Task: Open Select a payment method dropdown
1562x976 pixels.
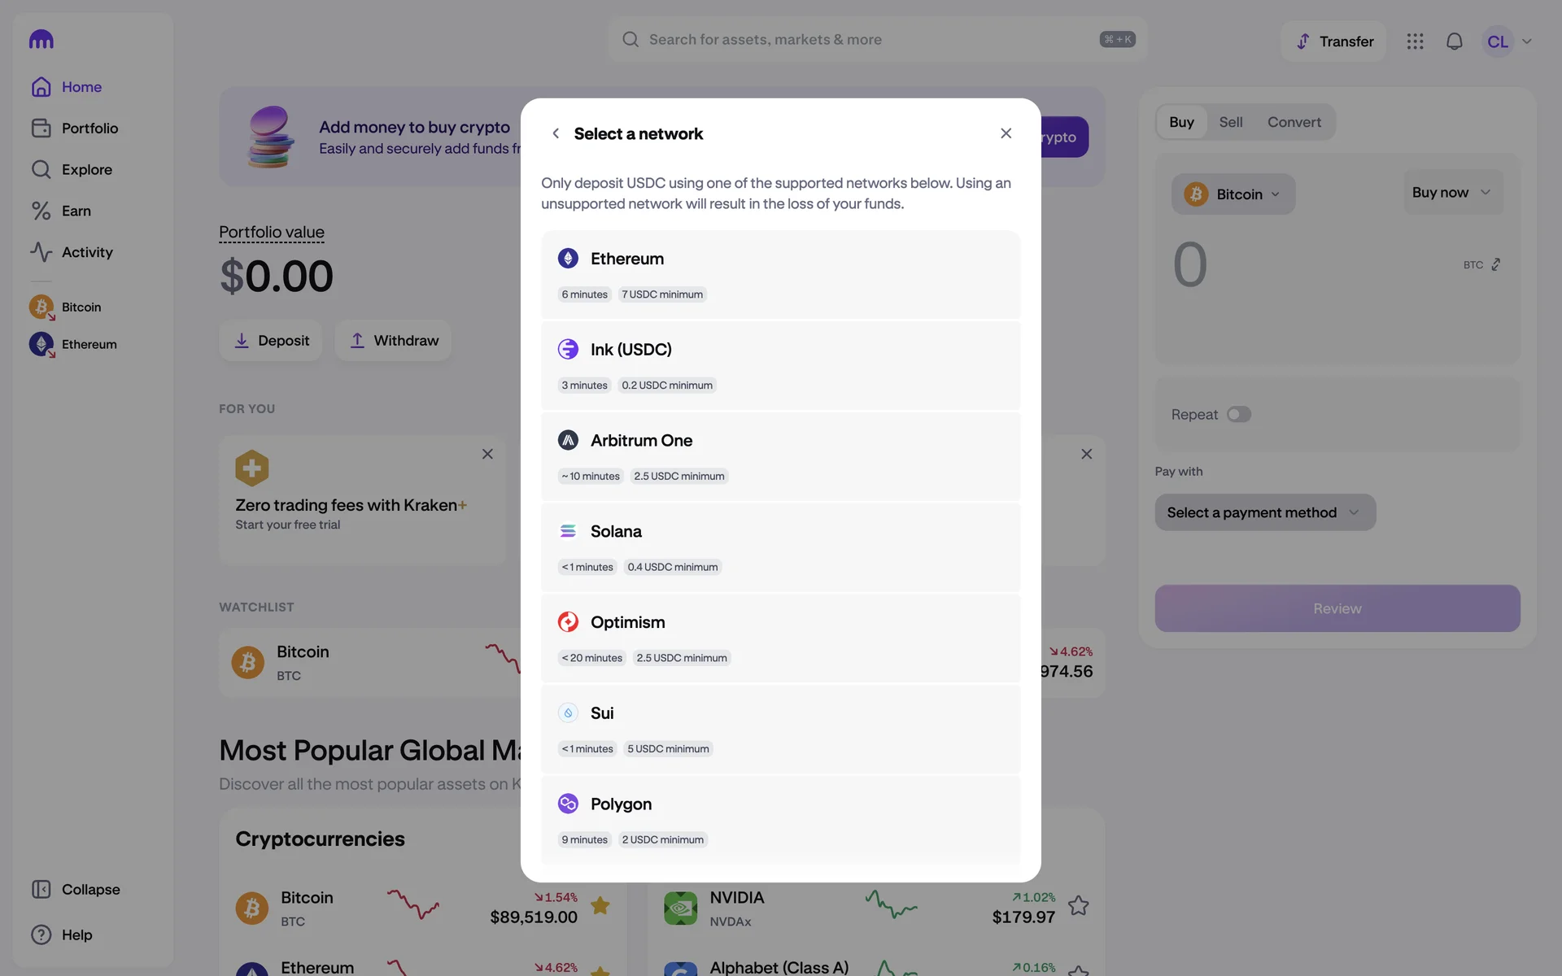Action: point(1265,512)
